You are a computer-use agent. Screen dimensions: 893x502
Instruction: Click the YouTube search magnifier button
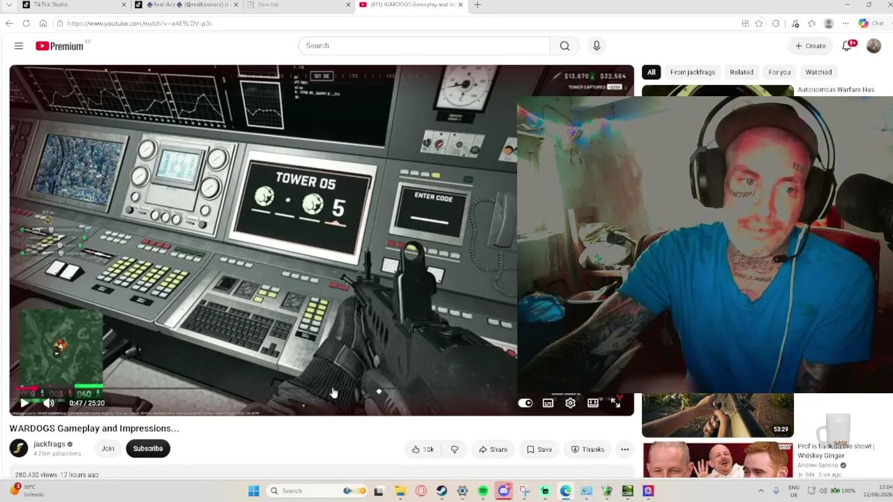point(564,46)
